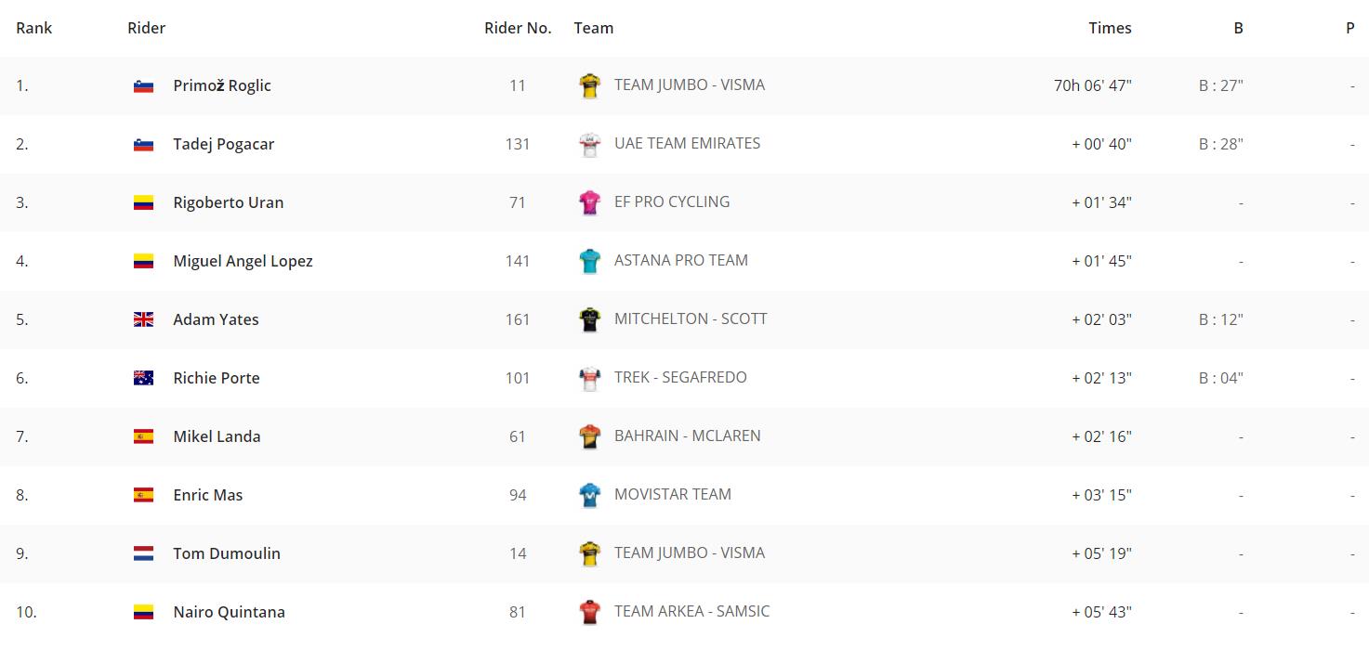The height and width of the screenshot is (650, 1369).
Task: Click the Team Jumbo-Visma jersey icon beside Primož Roglic
Action: (x=589, y=86)
